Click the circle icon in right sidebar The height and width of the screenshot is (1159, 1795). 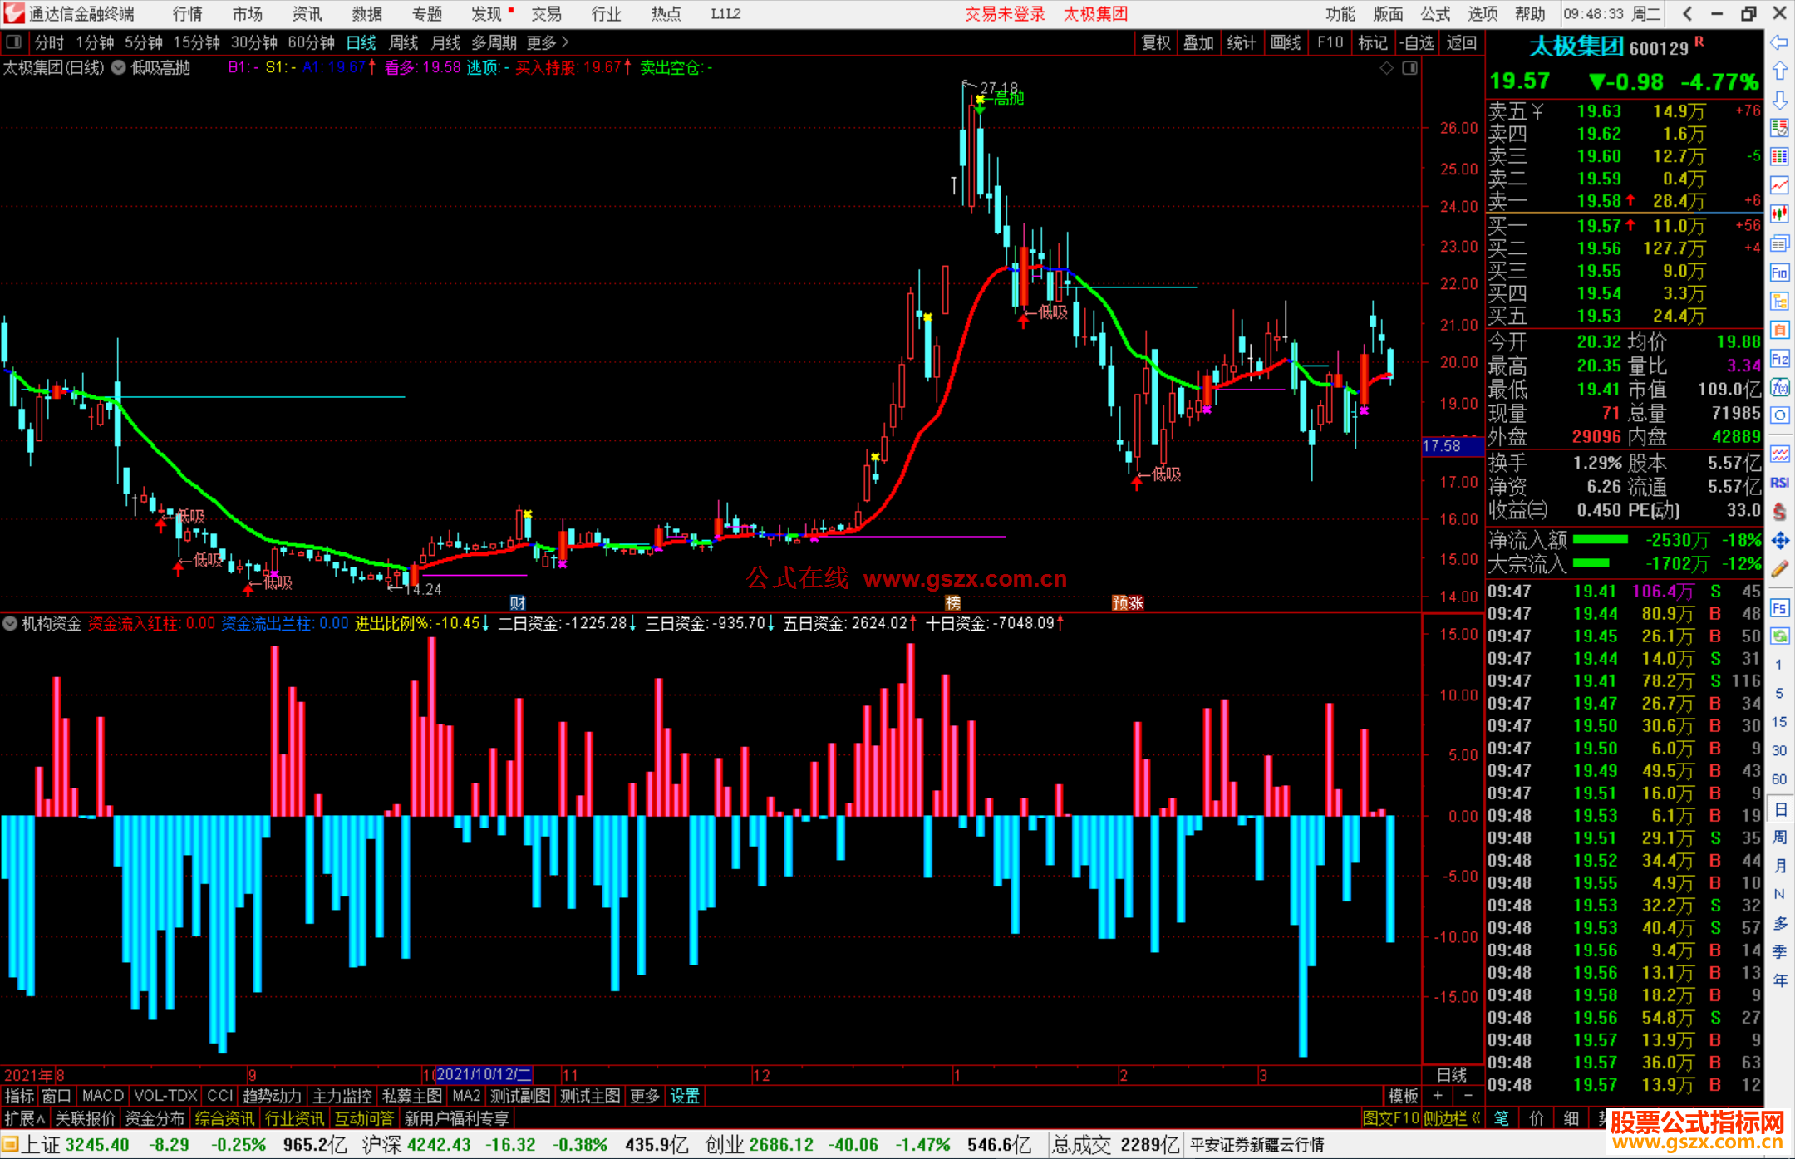[1779, 415]
